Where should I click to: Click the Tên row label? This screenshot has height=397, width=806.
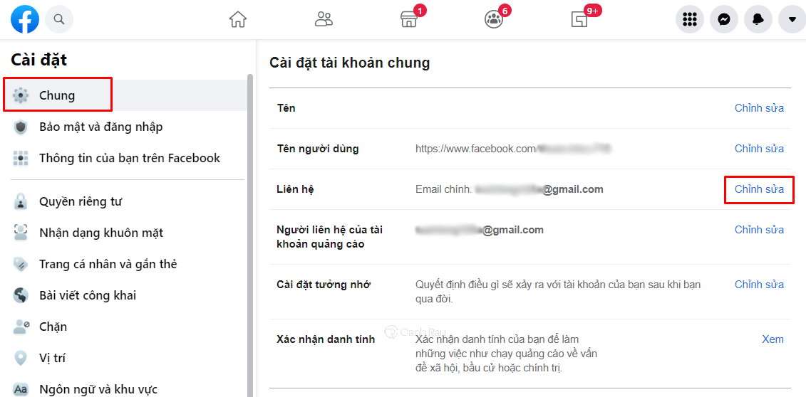pyautogui.click(x=286, y=108)
